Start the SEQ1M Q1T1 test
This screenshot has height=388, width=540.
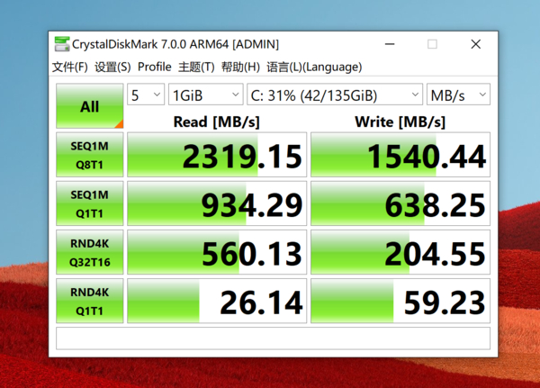point(89,203)
